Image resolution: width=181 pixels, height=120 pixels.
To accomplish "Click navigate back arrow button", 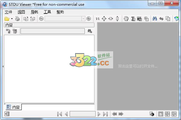I will click(114, 114).
